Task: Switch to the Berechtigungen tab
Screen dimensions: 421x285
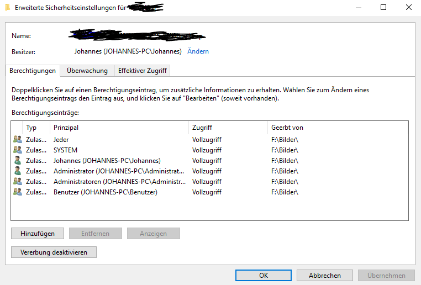Action: click(x=33, y=71)
